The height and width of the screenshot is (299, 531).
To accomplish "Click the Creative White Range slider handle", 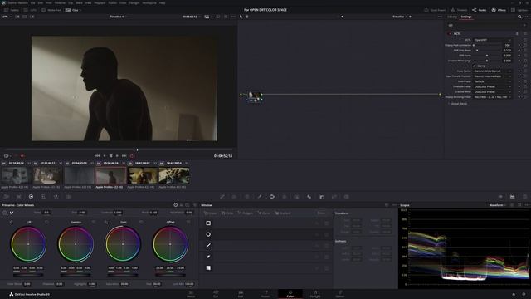I will click(487, 61).
